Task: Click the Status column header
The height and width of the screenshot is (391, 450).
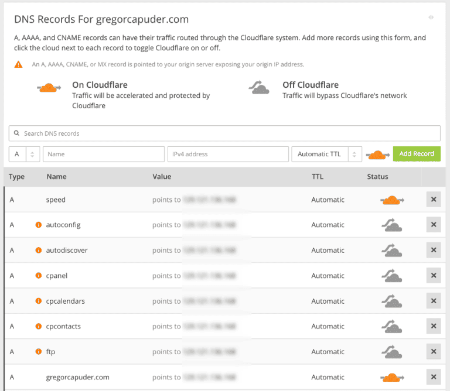Action: (377, 177)
